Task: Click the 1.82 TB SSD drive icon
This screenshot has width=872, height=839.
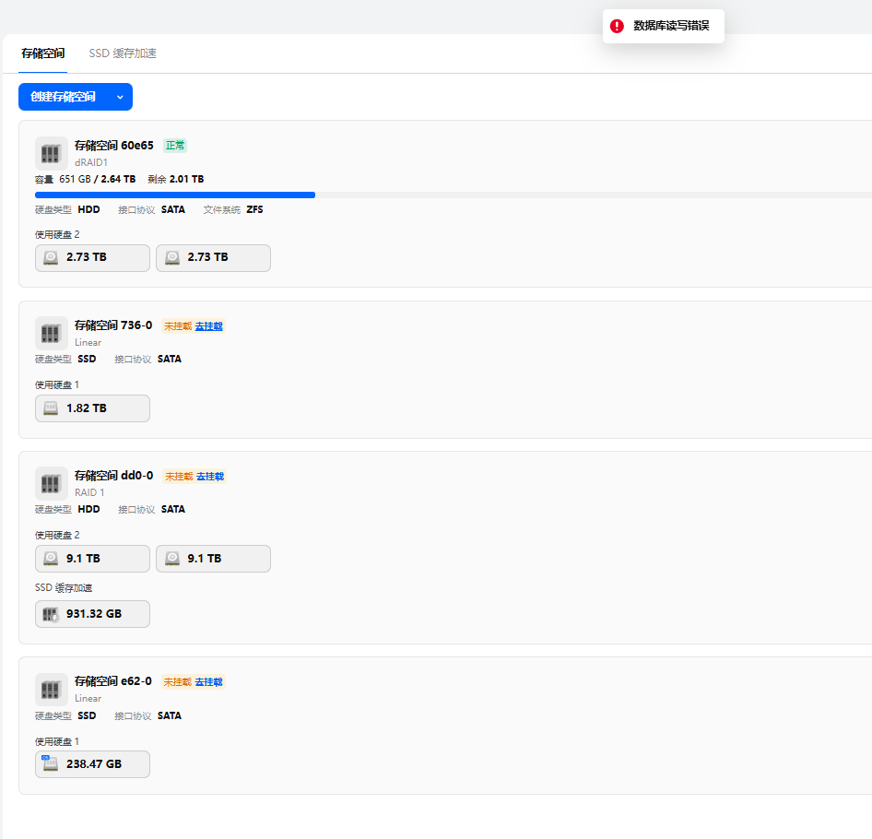Action: 51,408
